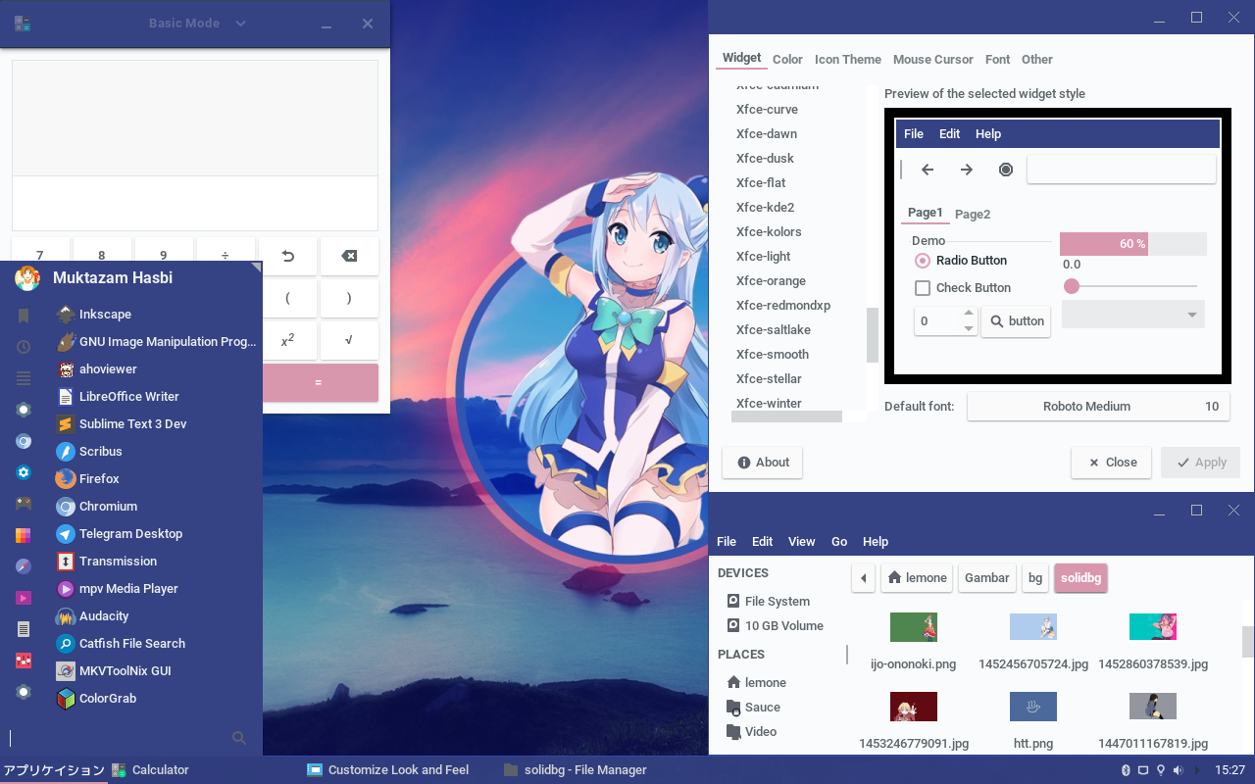1255x784 pixels.
Task: Open the View menu in File Manager
Action: pyautogui.click(x=802, y=542)
